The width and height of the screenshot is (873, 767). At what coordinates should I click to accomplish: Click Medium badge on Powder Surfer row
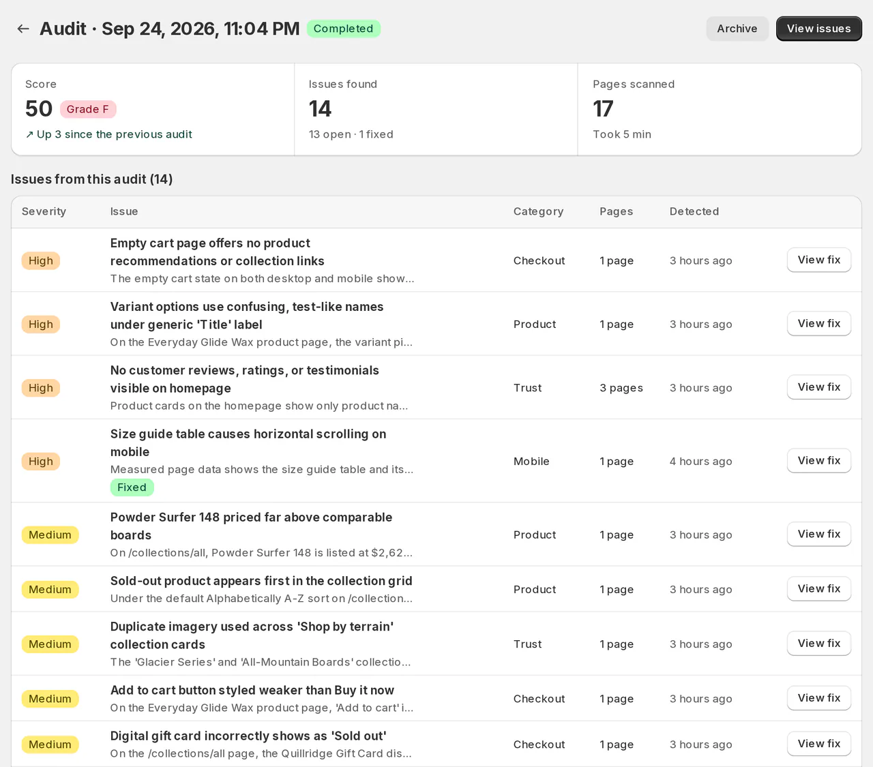[50, 535]
